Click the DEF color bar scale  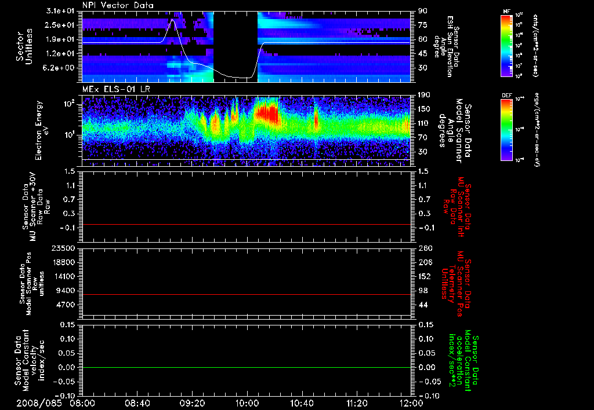point(507,129)
